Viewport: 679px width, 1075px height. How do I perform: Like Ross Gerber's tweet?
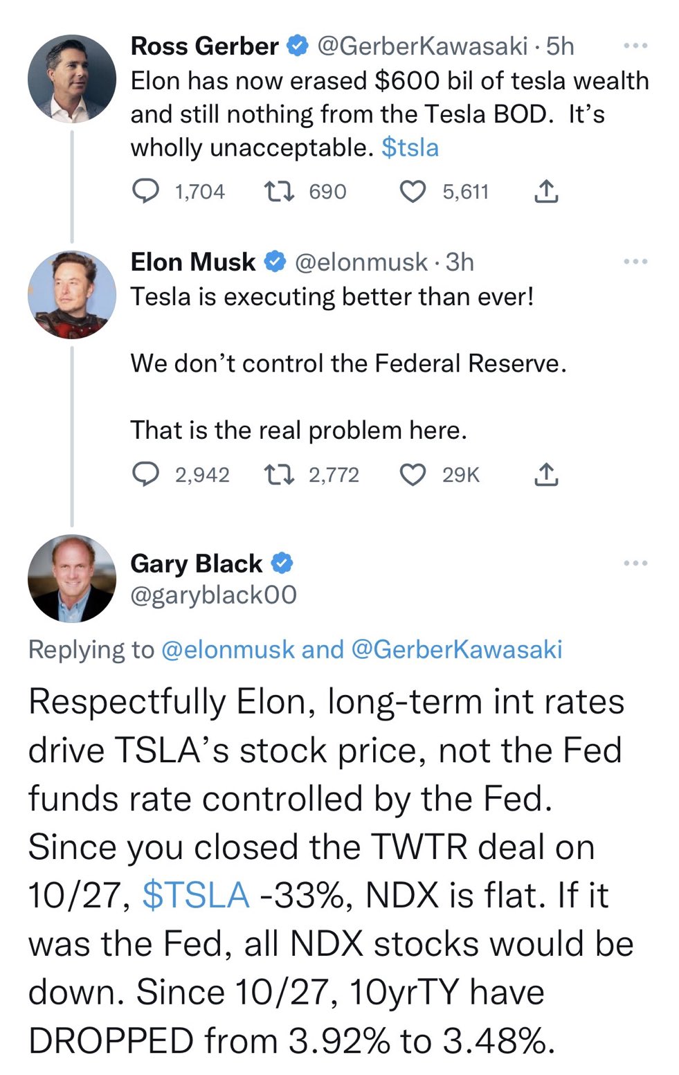click(x=413, y=191)
